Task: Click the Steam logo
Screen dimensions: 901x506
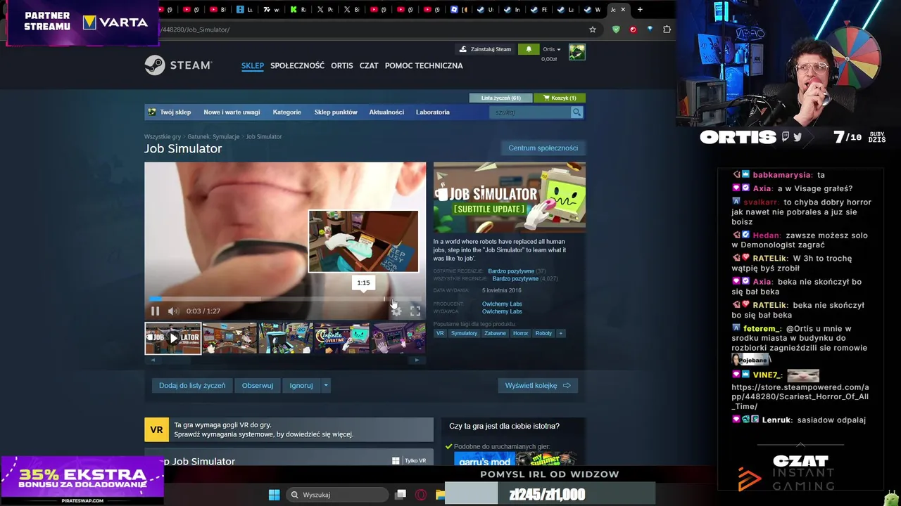Action: (178, 65)
